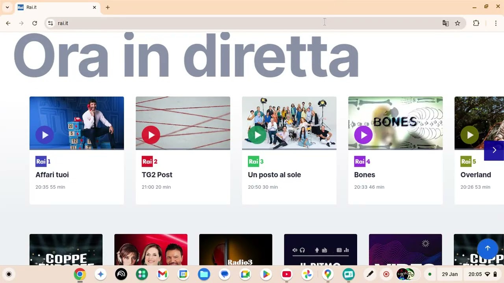Viewport: 504px width, 283px height.
Task: Open the Radio3 card
Action: [x=236, y=250]
